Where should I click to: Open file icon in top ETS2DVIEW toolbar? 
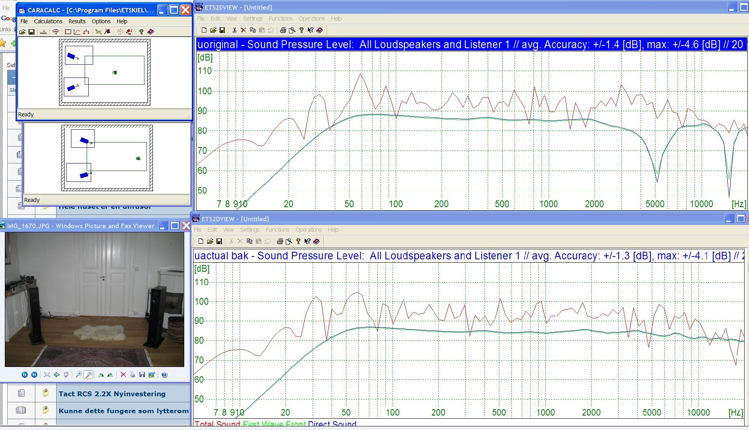pos(213,30)
